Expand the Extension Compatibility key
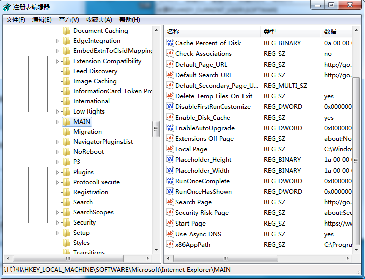Viewport: 365px width, 279px height. click(58, 61)
